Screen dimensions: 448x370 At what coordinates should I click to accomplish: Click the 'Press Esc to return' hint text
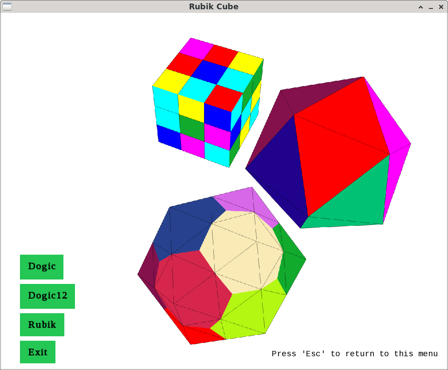[354, 354]
